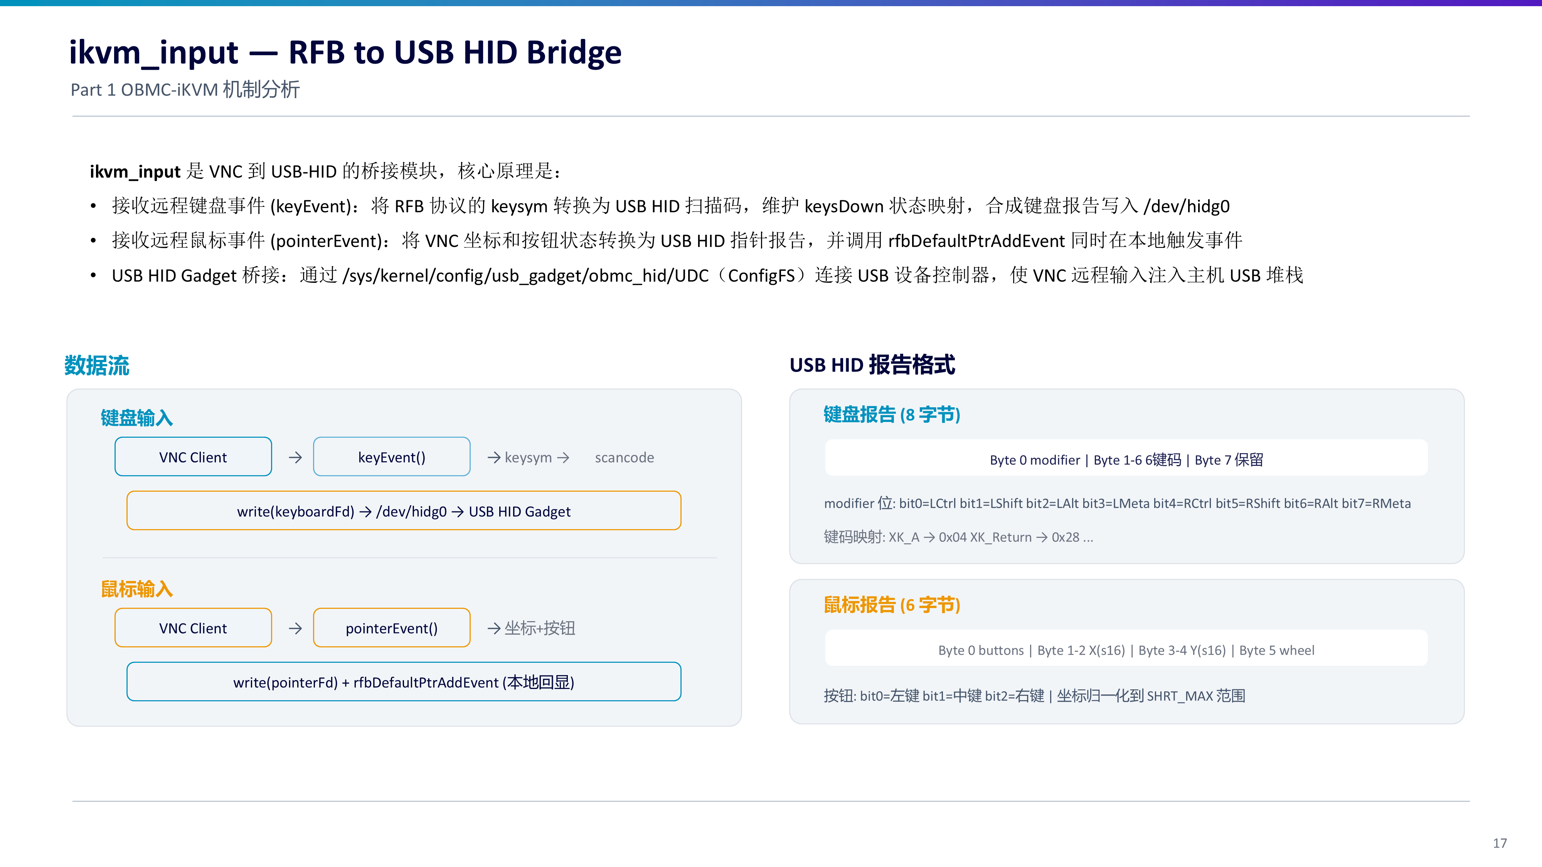Click the '键码映射: XK_A → 0x04' line
This screenshot has width=1542, height=867.
958,537
